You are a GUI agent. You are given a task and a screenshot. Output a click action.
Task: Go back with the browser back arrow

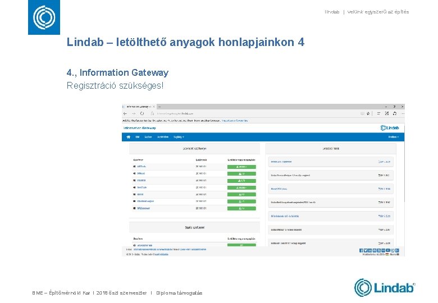click(125, 113)
